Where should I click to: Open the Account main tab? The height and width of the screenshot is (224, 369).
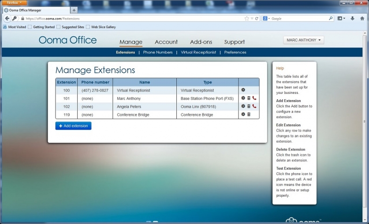pyautogui.click(x=166, y=42)
